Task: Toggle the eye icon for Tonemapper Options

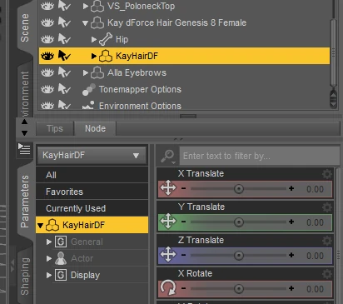Action: click(x=47, y=89)
